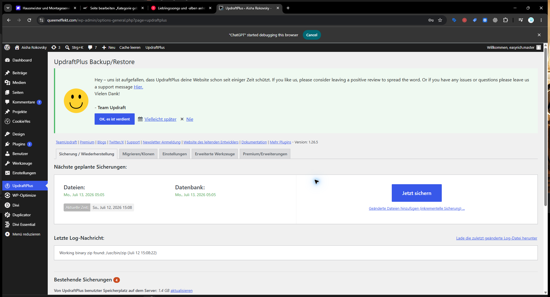Click incremental backup link Geänderte Dateien hinzufügen

pos(417,208)
